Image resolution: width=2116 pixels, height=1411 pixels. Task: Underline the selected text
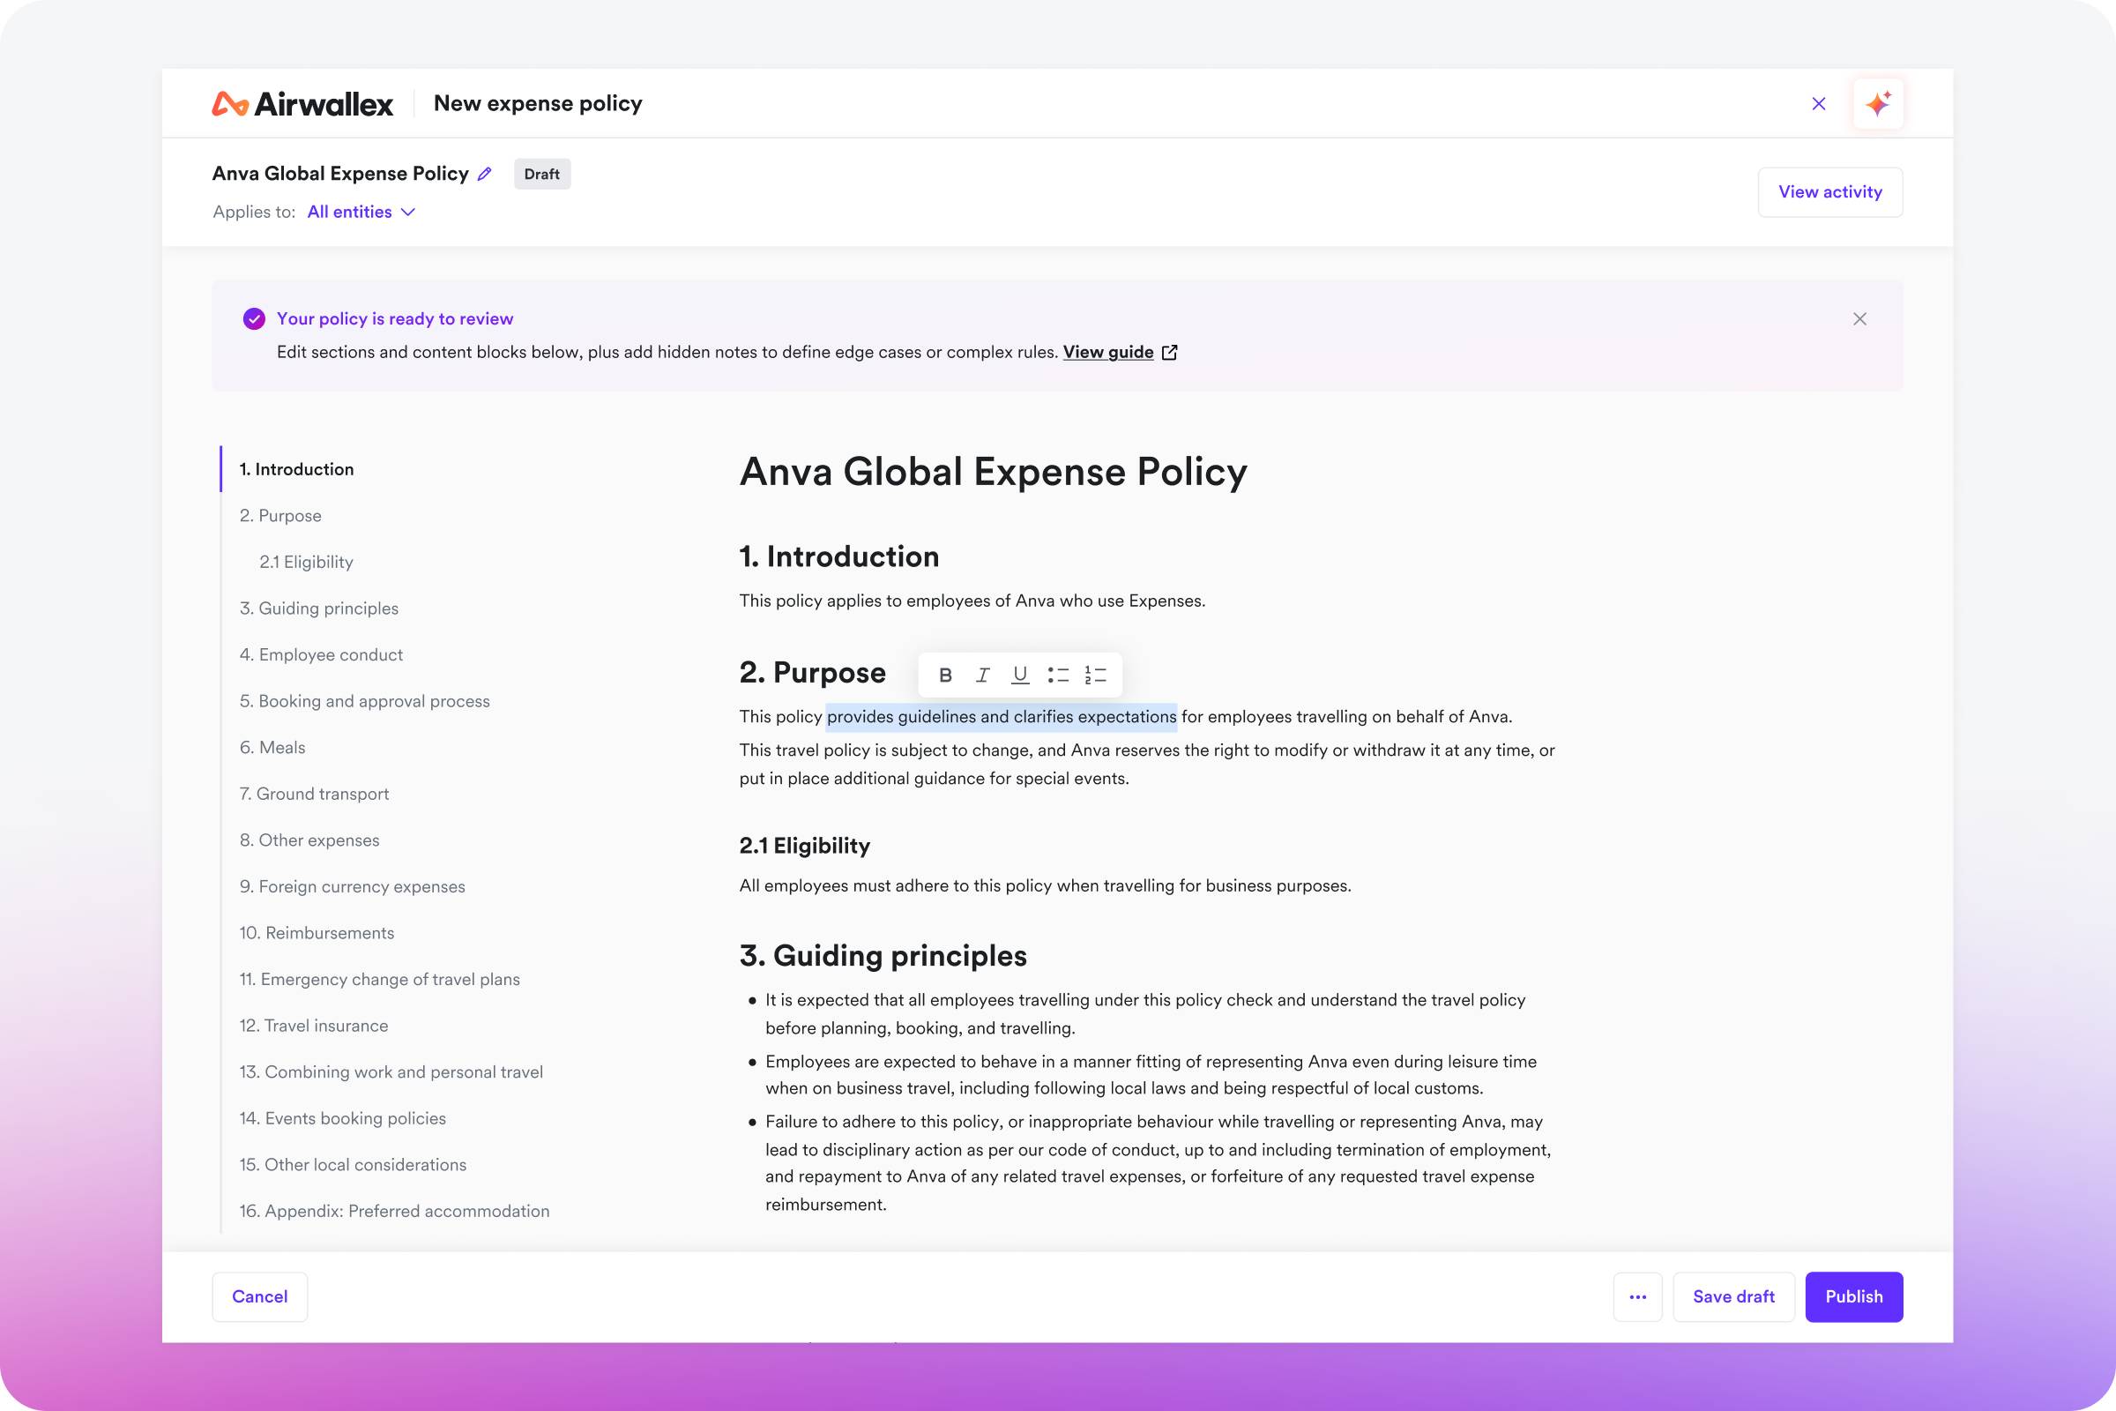(x=1019, y=675)
